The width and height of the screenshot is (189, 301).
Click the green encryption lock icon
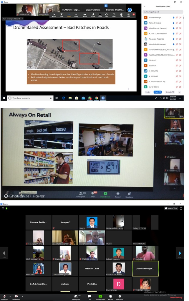tap(6, 208)
